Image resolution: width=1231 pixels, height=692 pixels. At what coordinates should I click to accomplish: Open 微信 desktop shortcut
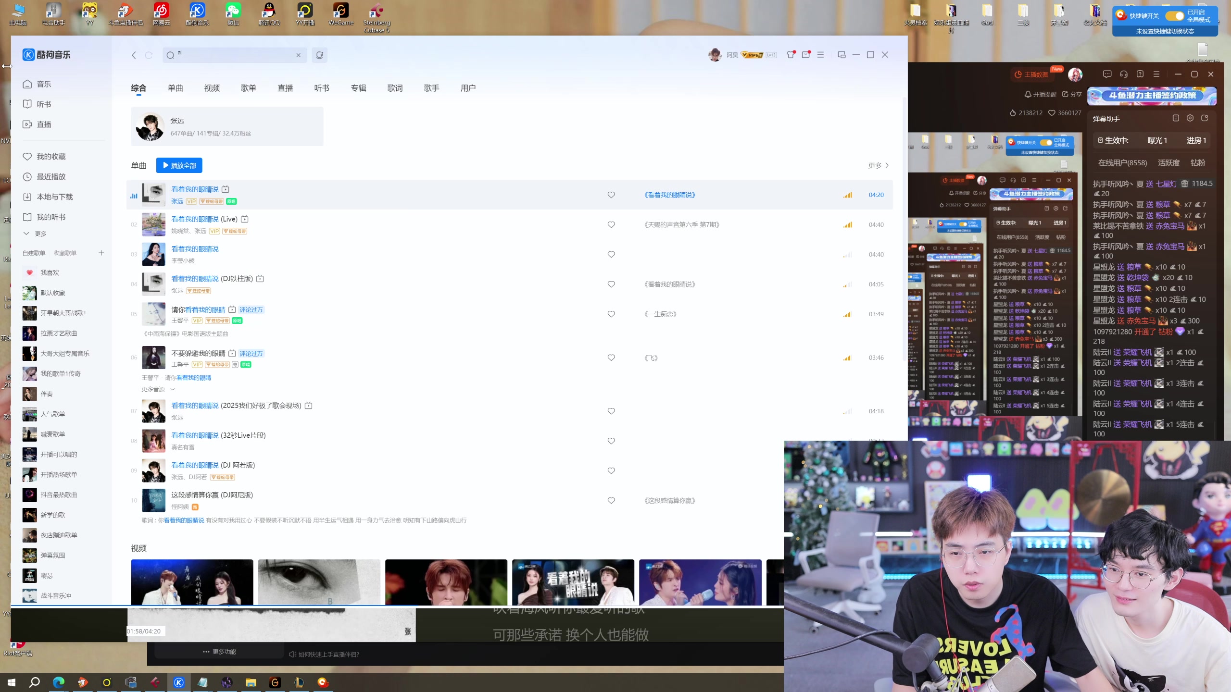point(233,14)
